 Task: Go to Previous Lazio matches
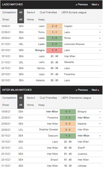(82, 4)
